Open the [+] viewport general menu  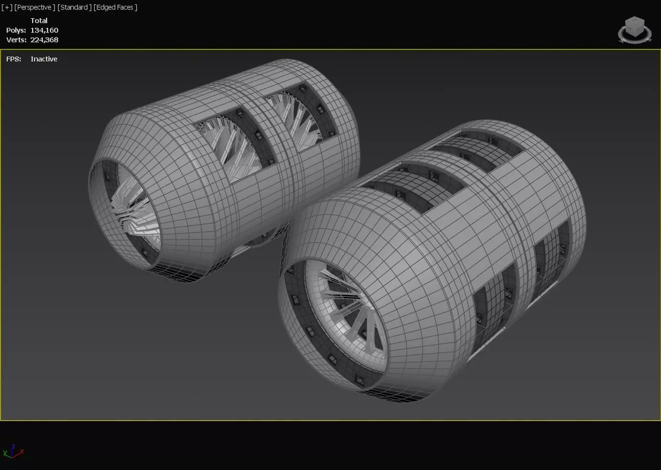tap(7, 7)
